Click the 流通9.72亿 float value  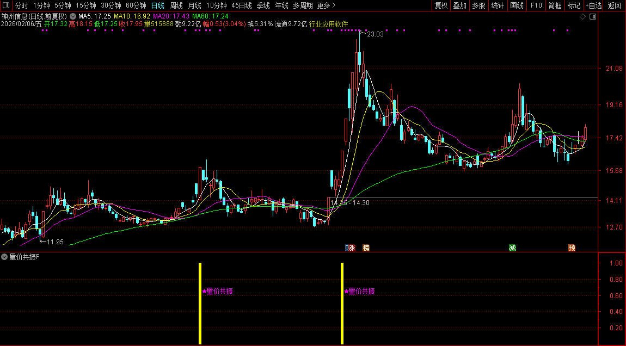[x=291, y=24]
